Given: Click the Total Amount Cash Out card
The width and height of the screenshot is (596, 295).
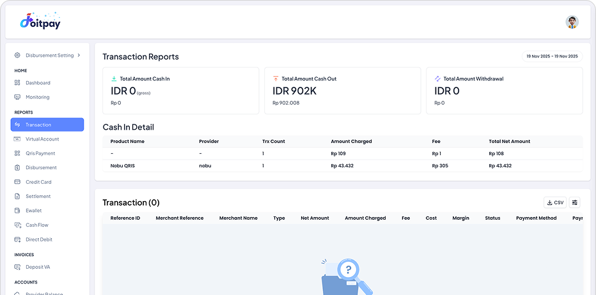Looking at the screenshot, I should point(343,90).
